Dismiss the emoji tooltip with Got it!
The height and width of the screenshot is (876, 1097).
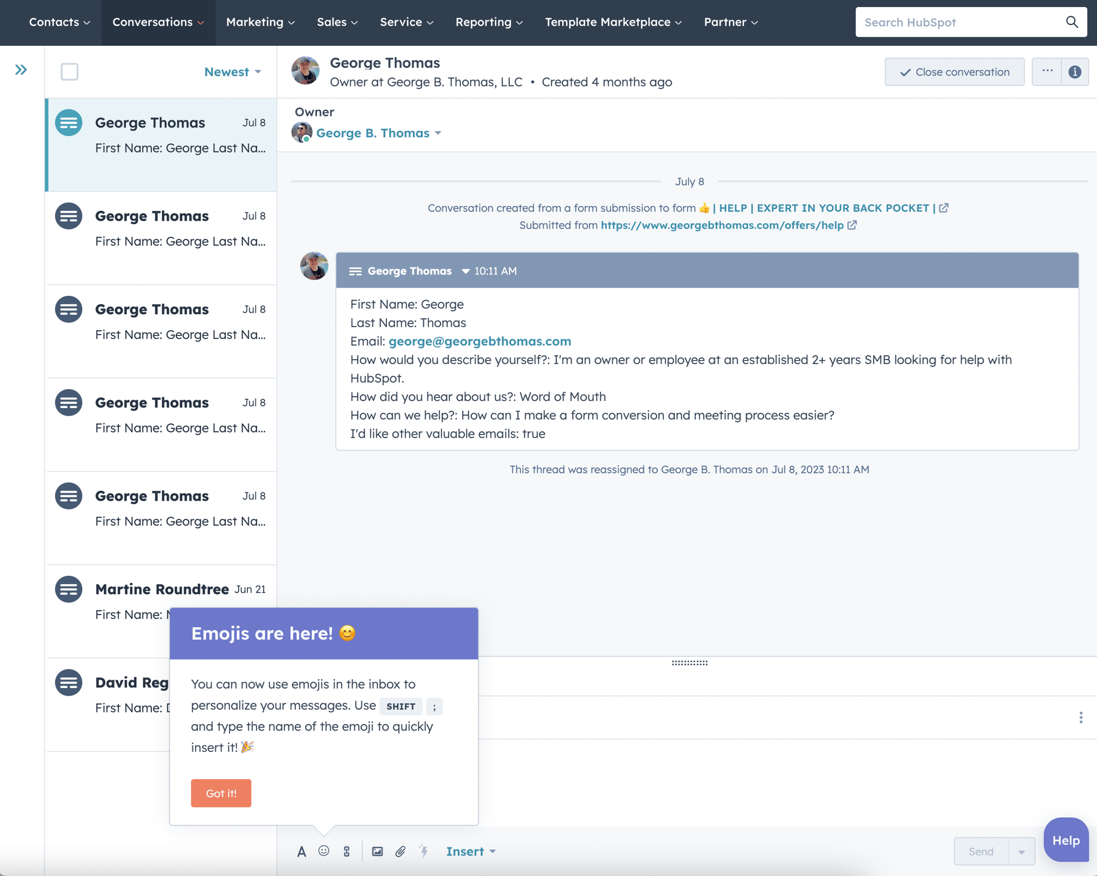(x=221, y=793)
